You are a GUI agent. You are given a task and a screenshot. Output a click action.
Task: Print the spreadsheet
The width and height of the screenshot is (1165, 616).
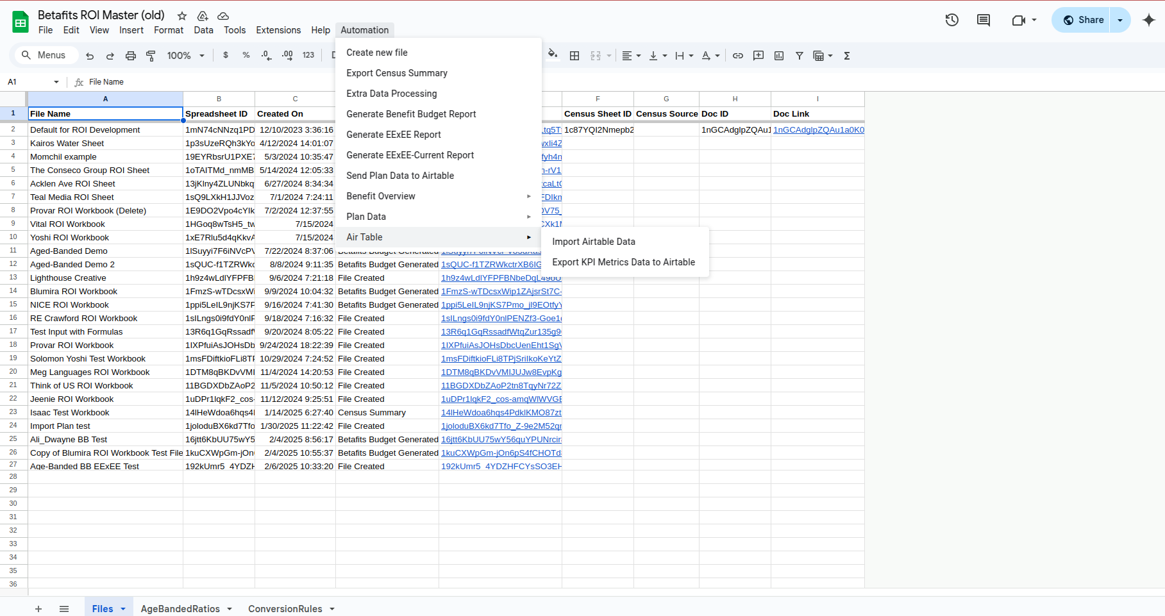click(x=131, y=56)
